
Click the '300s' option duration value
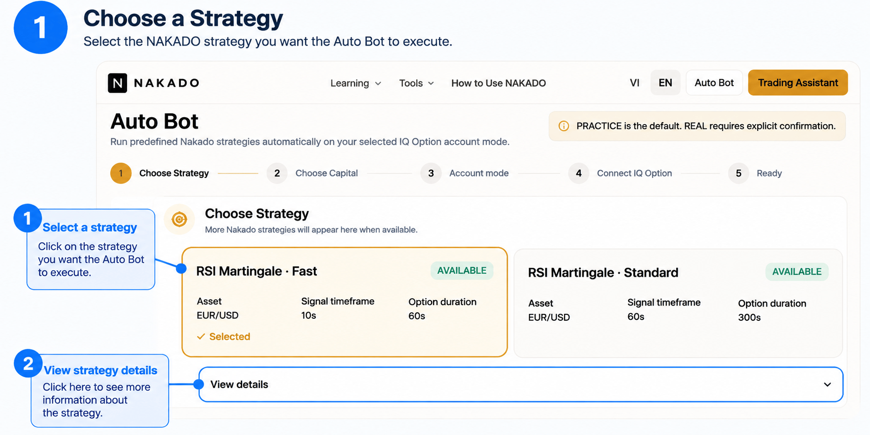749,317
